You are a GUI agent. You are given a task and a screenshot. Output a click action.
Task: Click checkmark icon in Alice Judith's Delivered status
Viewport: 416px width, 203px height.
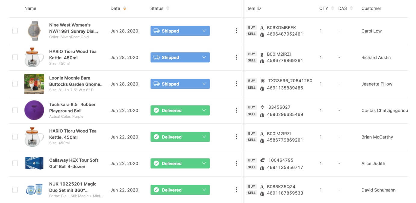click(x=156, y=163)
